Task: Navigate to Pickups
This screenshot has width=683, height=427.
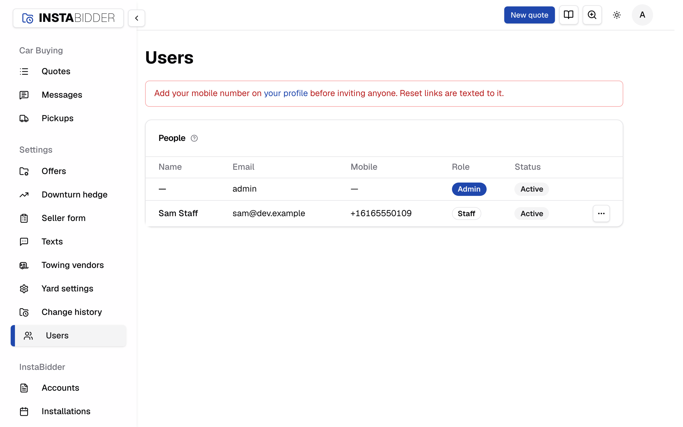Action: tap(68, 118)
